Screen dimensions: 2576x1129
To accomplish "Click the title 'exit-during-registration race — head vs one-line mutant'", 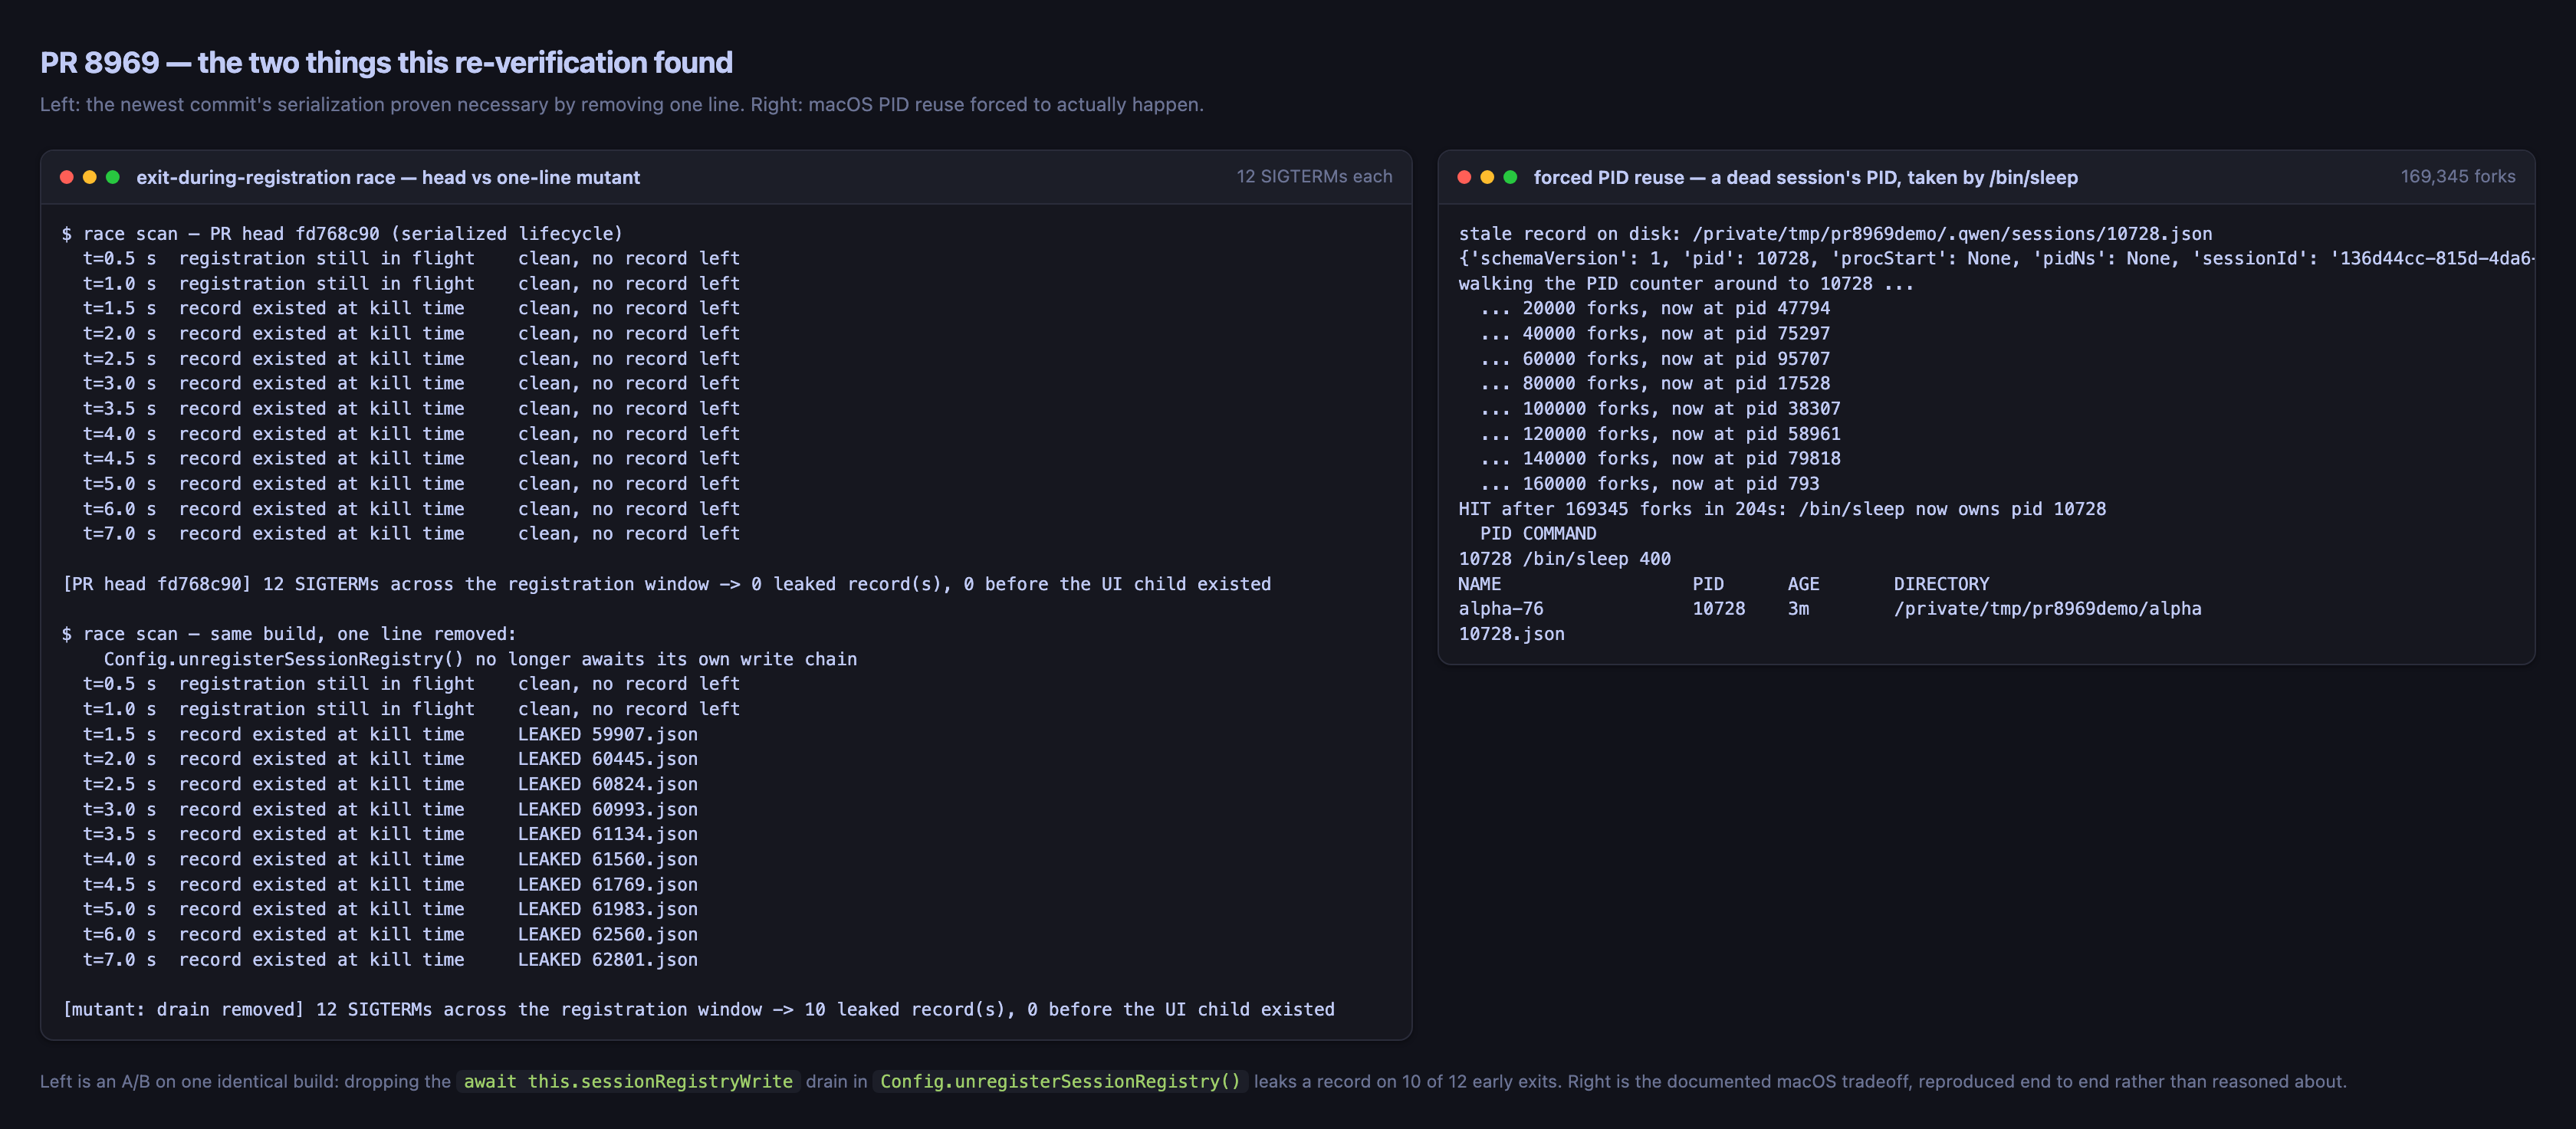I will click(x=388, y=177).
